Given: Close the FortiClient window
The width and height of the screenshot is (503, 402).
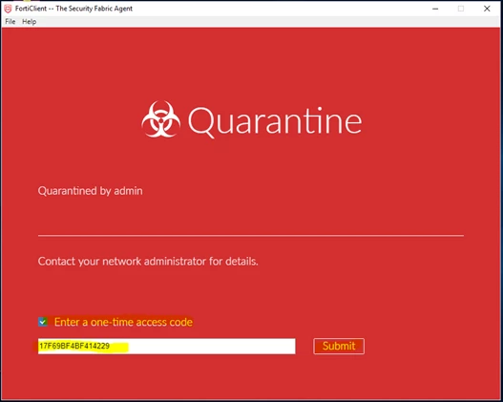Looking at the screenshot, I should 487,9.
